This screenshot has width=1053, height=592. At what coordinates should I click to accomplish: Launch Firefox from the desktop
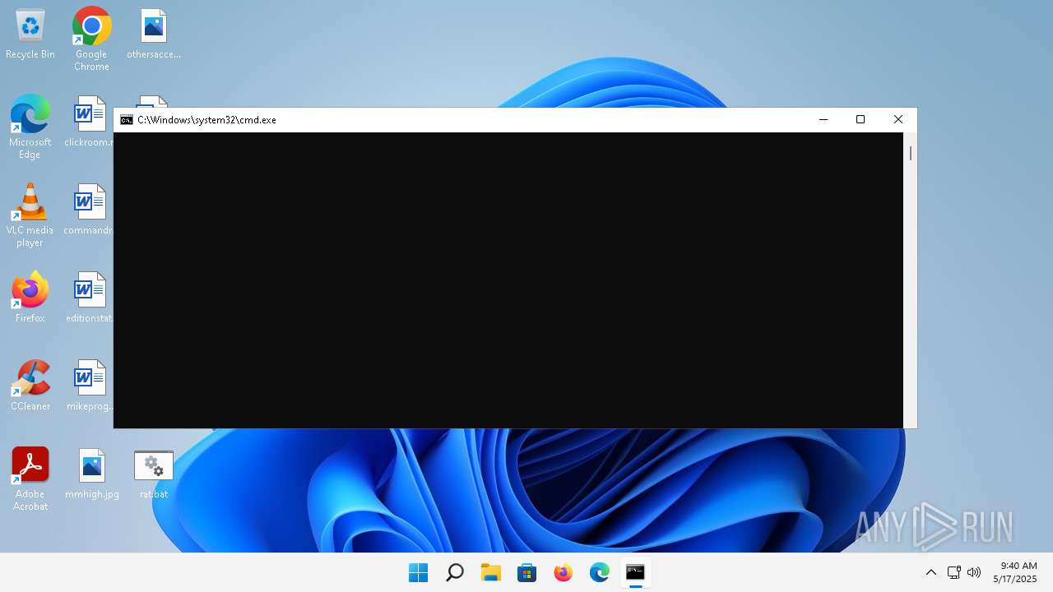coord(30,298)
